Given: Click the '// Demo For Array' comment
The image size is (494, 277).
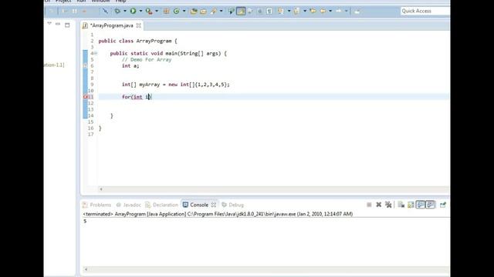Looking at the screenshot, I should (x=147, y=60).
